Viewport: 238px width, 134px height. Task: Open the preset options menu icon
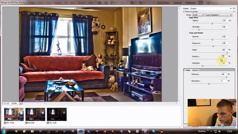234,8
